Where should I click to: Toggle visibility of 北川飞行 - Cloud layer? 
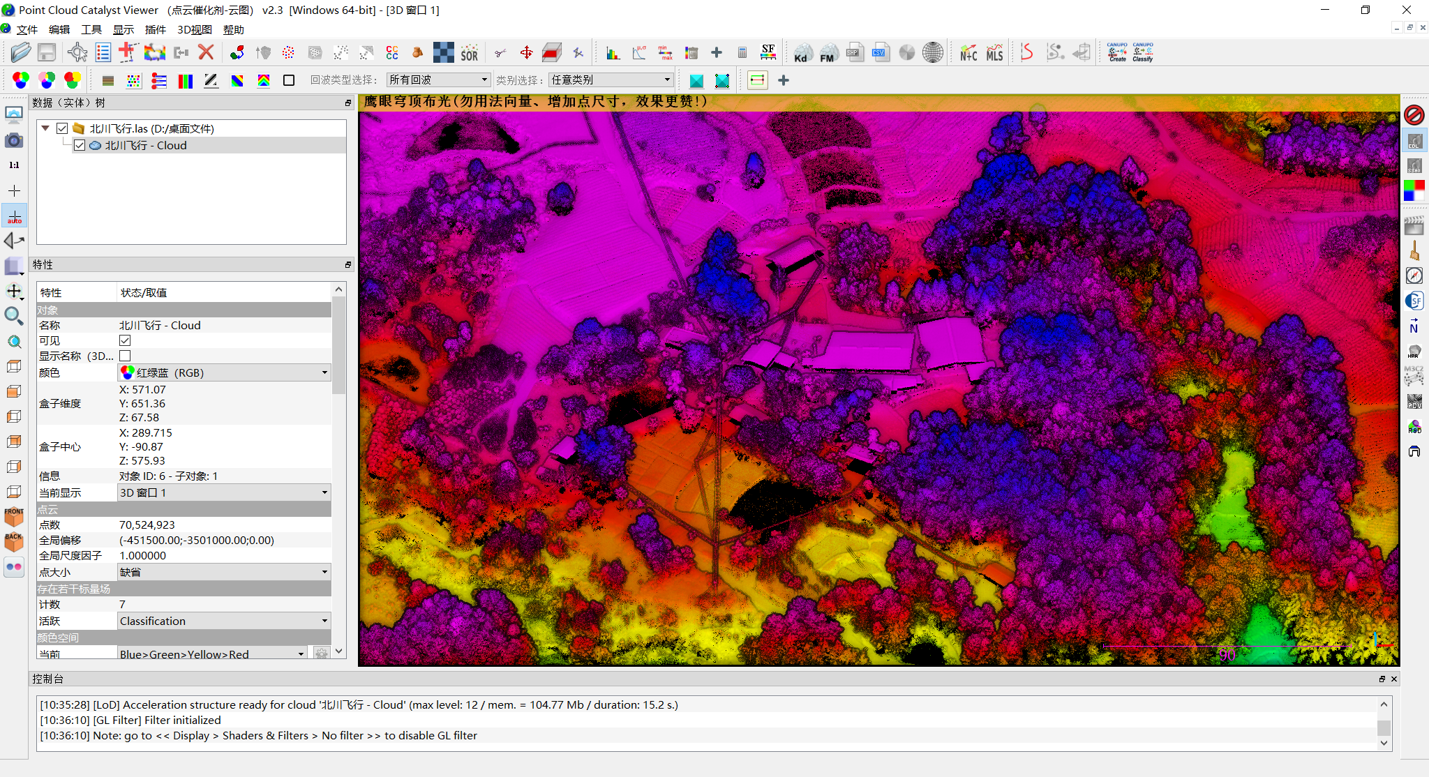click(x=78, y=144)
